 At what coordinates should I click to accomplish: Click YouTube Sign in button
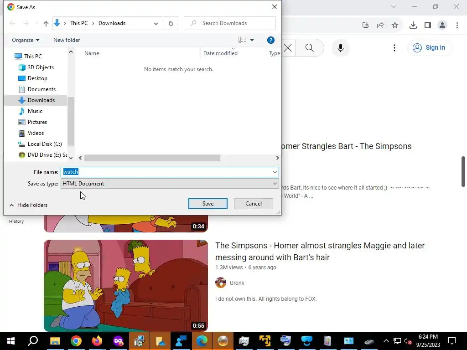click(430, 47)
